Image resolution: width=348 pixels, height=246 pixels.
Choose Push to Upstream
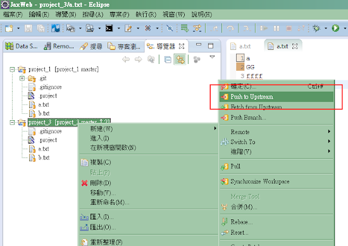coord(277,97)
